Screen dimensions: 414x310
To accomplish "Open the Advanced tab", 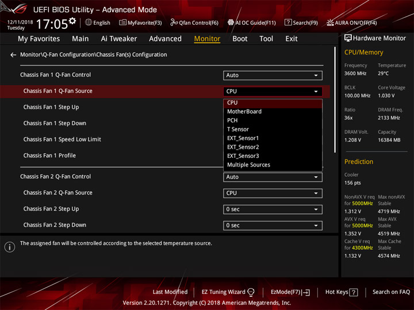I will point(165,39).
